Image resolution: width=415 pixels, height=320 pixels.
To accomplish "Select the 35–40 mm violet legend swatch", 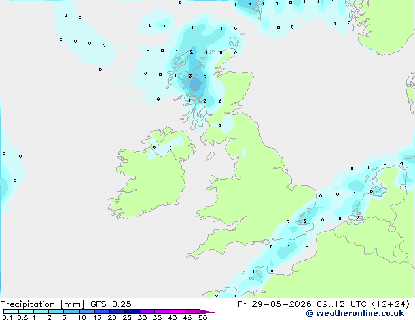I will [162, 312].
